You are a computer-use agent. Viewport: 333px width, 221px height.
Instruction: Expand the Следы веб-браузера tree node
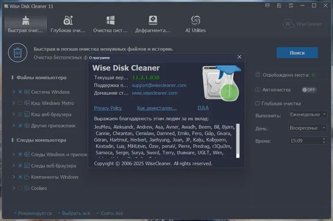pyautogui.click(x=14, y=165)
